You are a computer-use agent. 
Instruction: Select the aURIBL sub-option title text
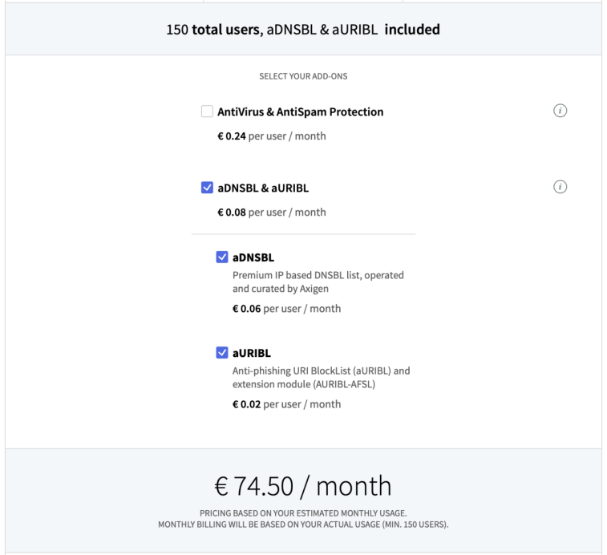(x=252, y=353)
